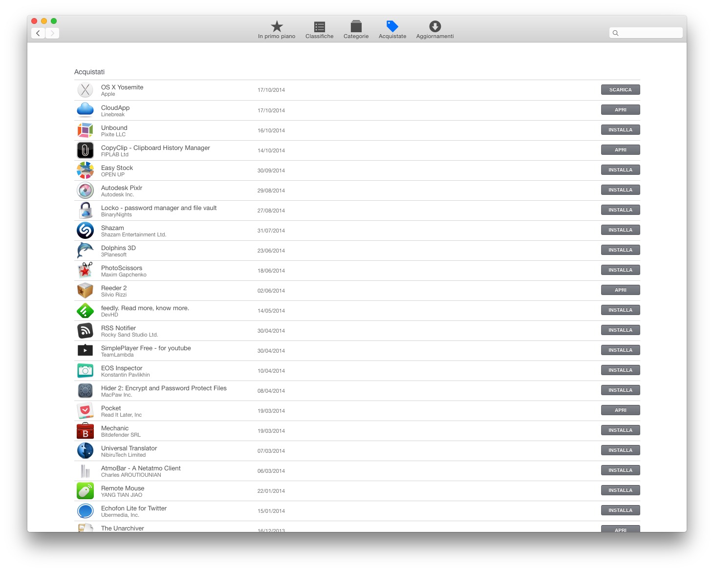Select the Acquistate tab
The height and width of the screenshot is (571, 714).
point(392,30)
